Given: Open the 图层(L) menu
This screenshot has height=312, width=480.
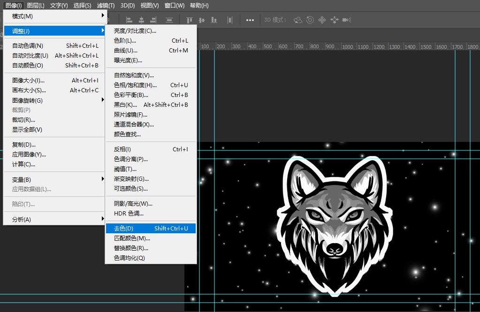Looking at the screenshot, I should tap(36, 6).
